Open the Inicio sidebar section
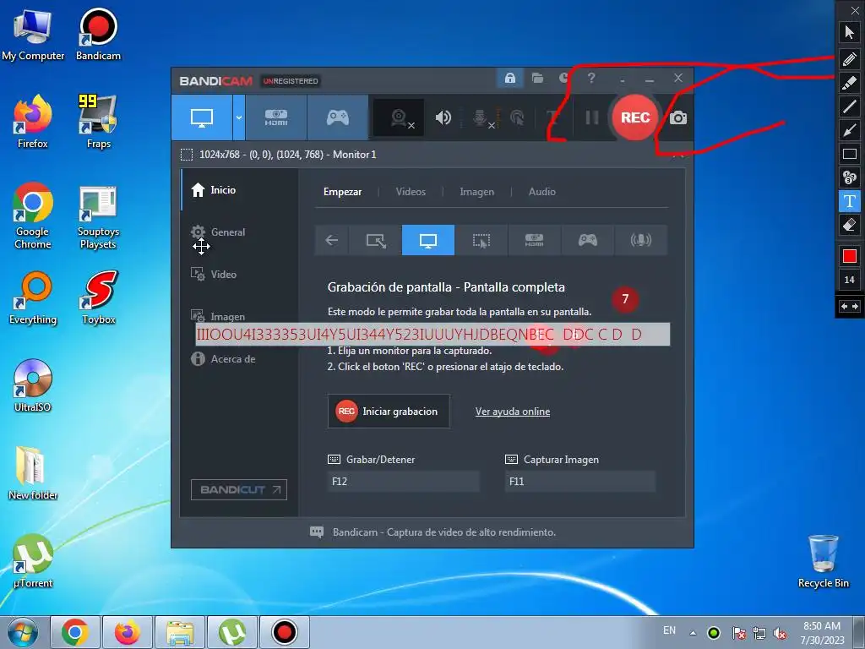This screenshot has height=649, width=865. point(214,190)
